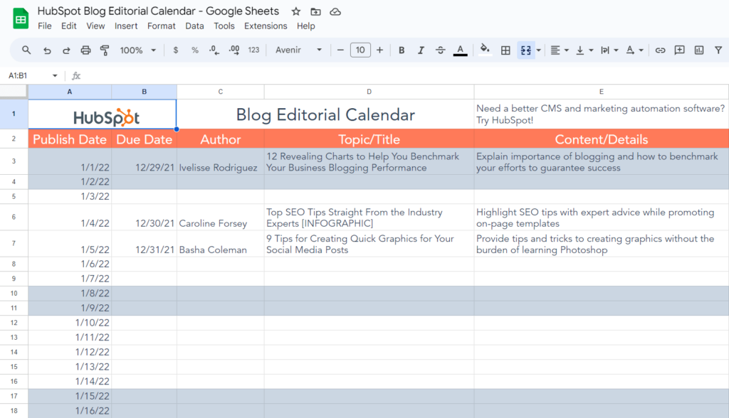The image size is (729, 418).
Task: Click the Move to folder icon
Action: pyautogui.click(x=315, y=11)
